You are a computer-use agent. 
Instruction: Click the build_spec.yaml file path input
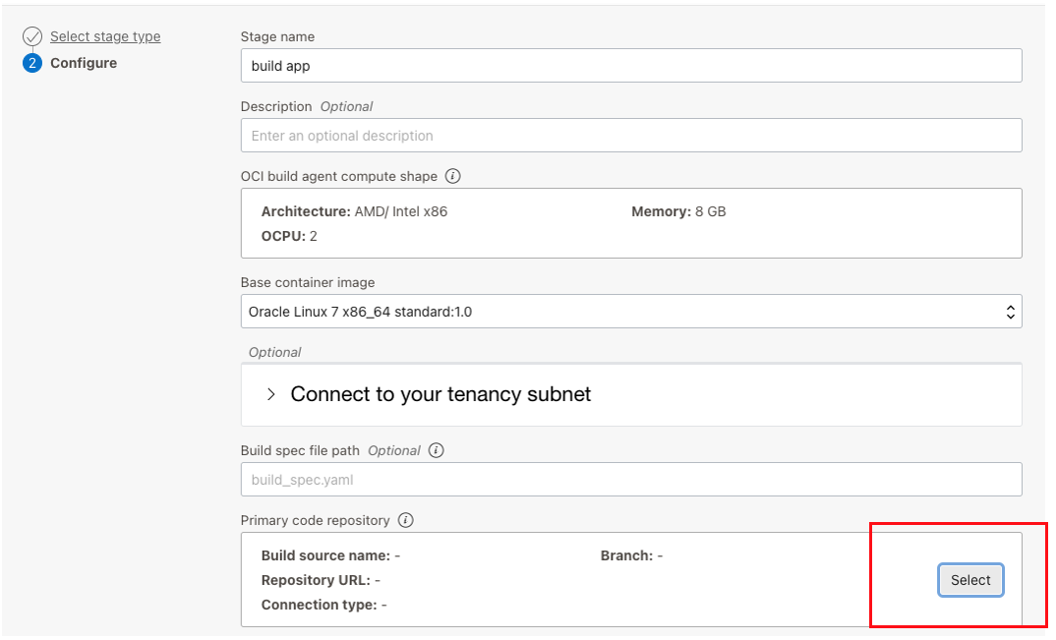coord(629,480)
